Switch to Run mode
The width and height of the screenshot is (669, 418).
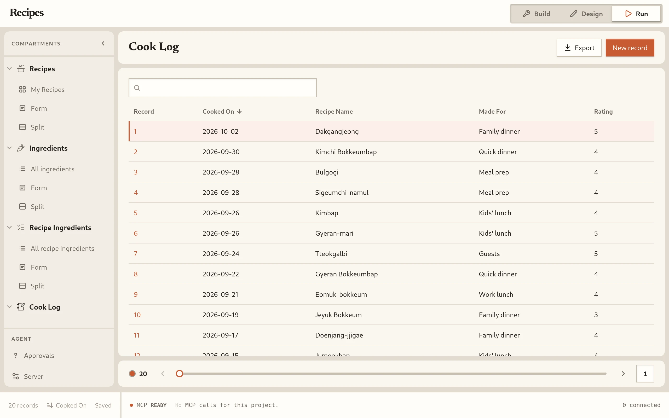[636, 14]
